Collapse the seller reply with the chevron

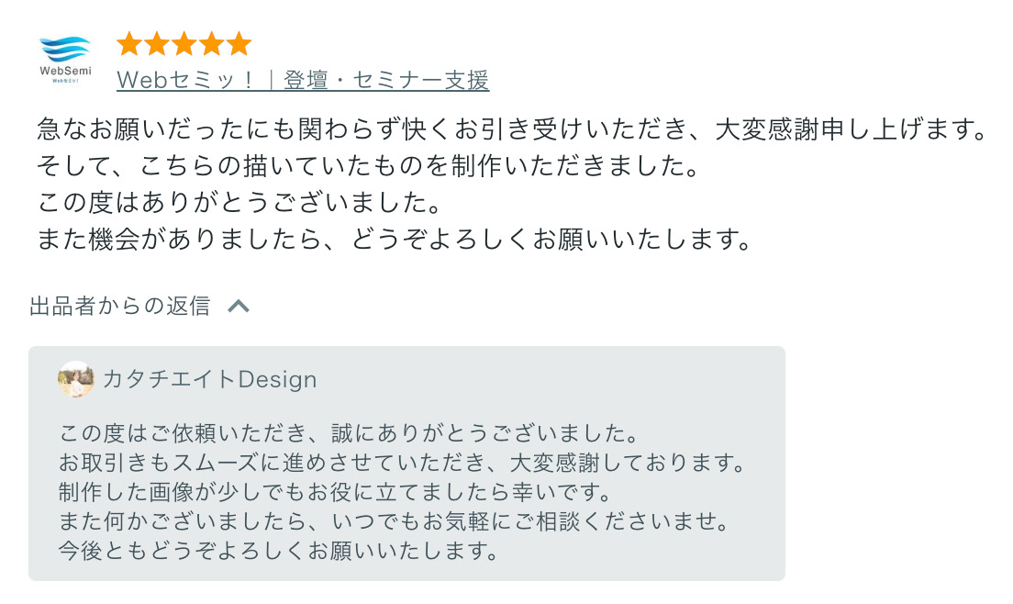click(x=239, y=306)
